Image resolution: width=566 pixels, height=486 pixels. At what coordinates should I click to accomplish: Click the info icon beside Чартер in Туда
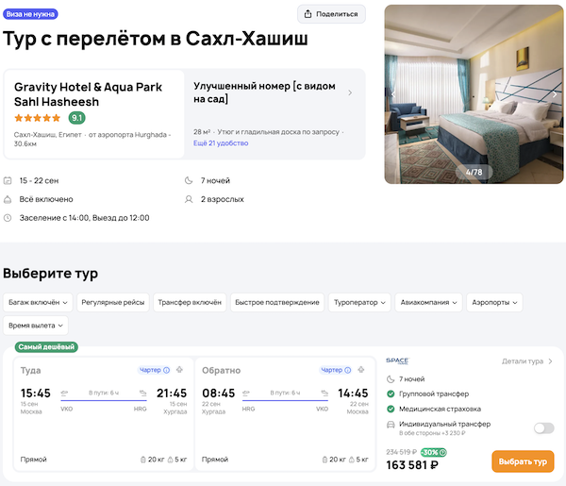[166, 370]
